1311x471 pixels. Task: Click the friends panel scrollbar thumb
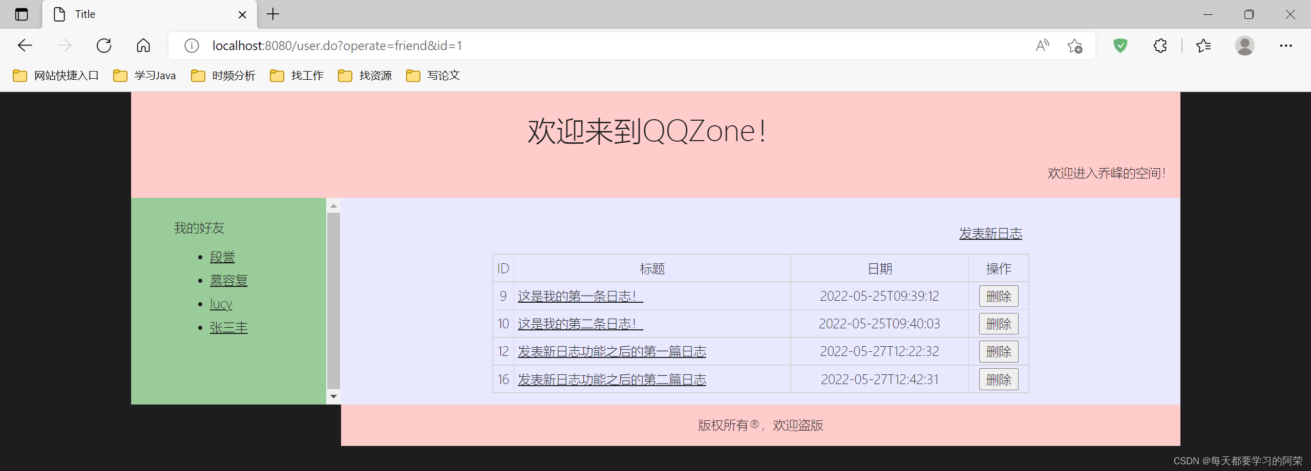pos(333,301)
